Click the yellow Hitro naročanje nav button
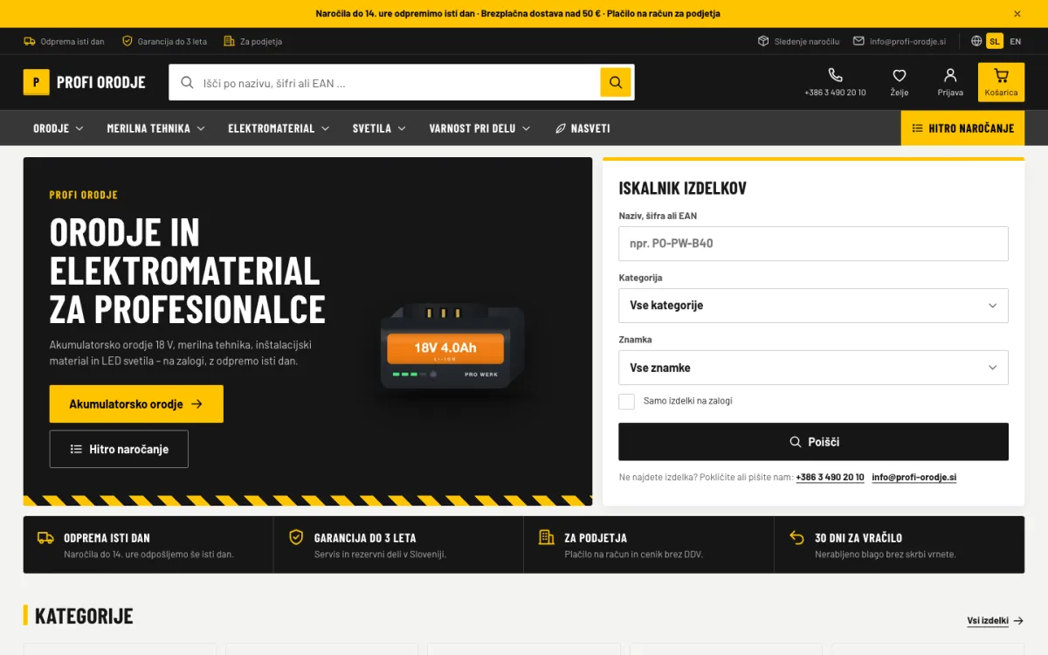Image resolution: width=1048 pixels, height=655 pixels. click(x=962, y=128)
